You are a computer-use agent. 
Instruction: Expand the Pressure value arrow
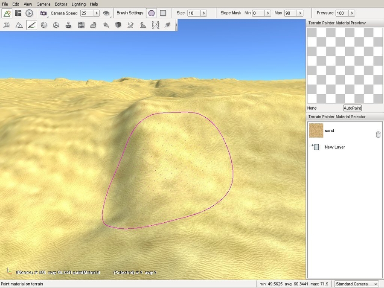(x=352, y=13)
